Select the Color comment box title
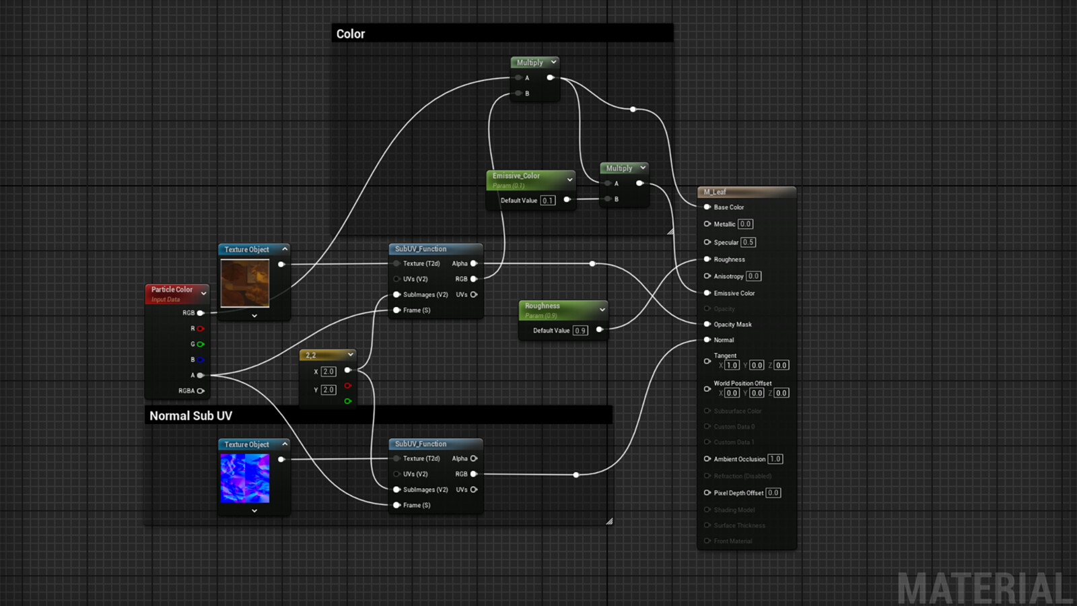 coord(351,34)
